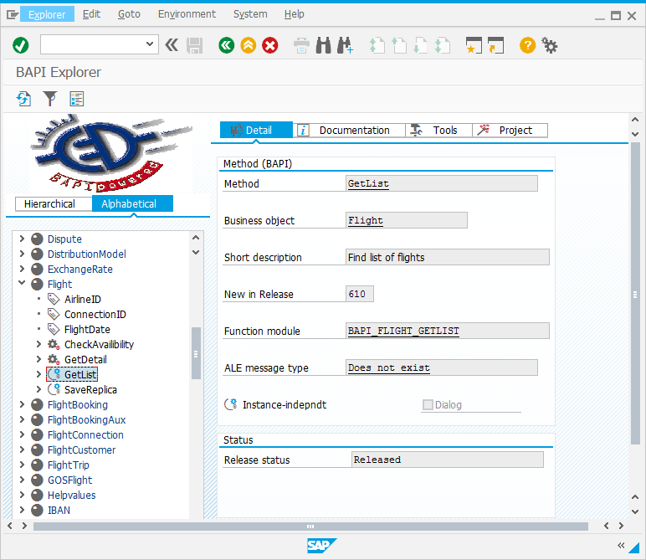Expand the status bar double-chevron
This screenshot has width=646, height=560.
[621, 545]
